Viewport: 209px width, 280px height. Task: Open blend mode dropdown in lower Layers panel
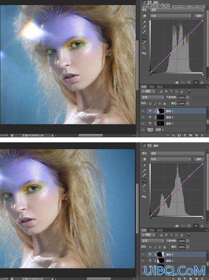(x=153, y=241)
